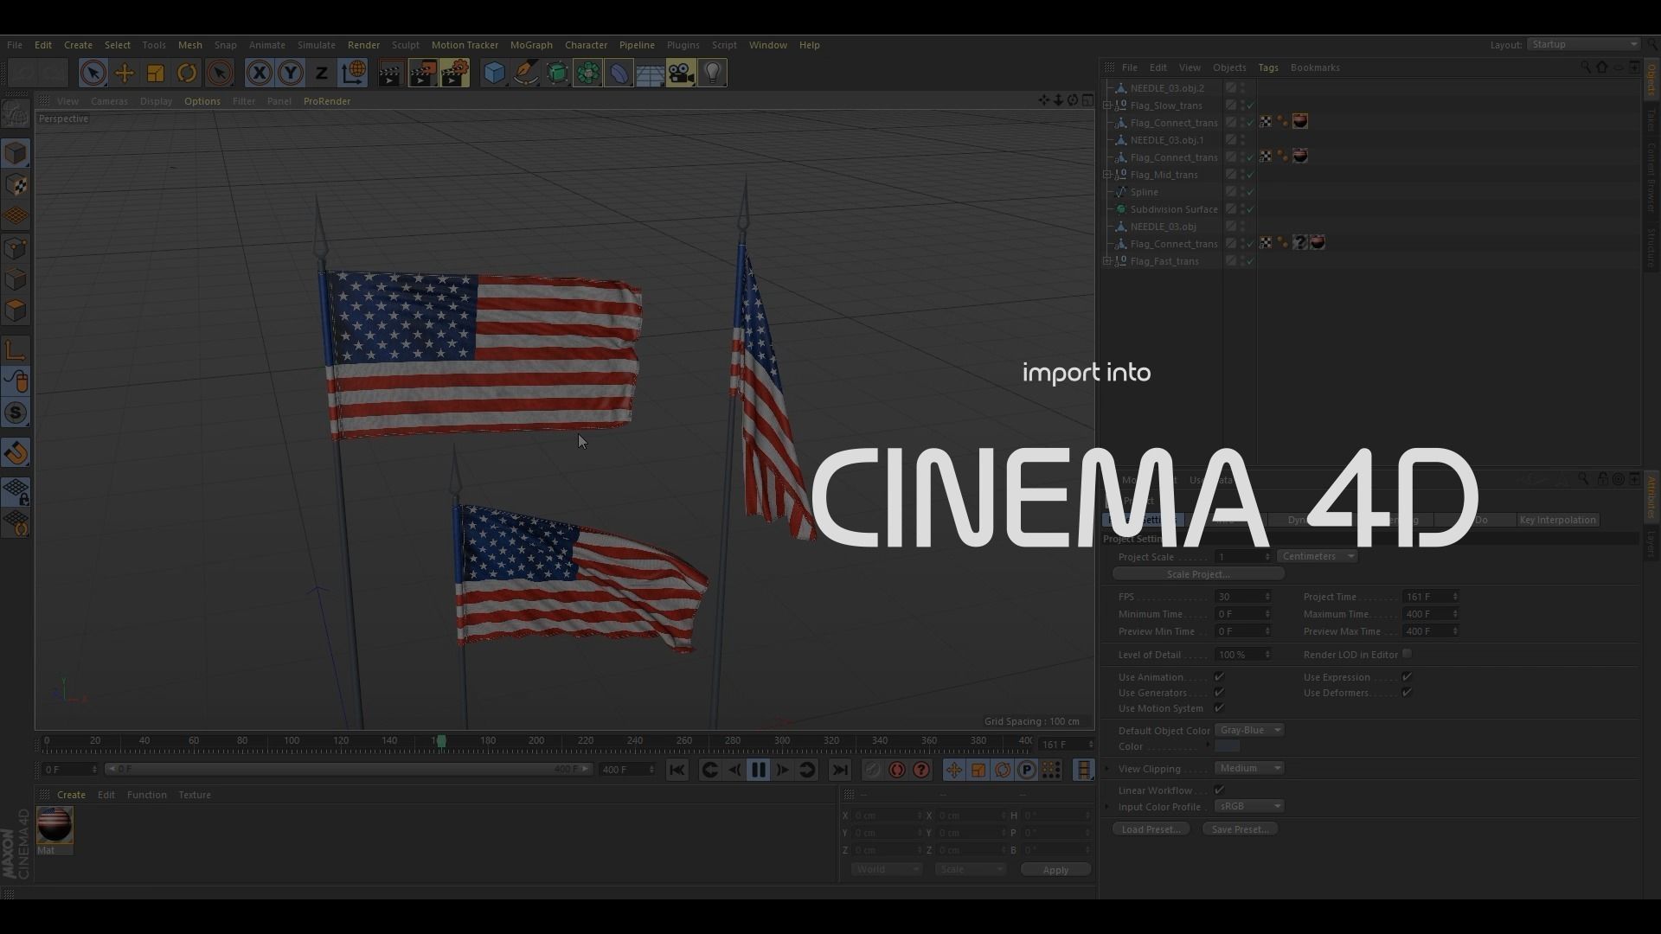This screenshot has width=1661, height=934.
Task: Select the Move tool in top toolbar
Action: pos(125,74)
